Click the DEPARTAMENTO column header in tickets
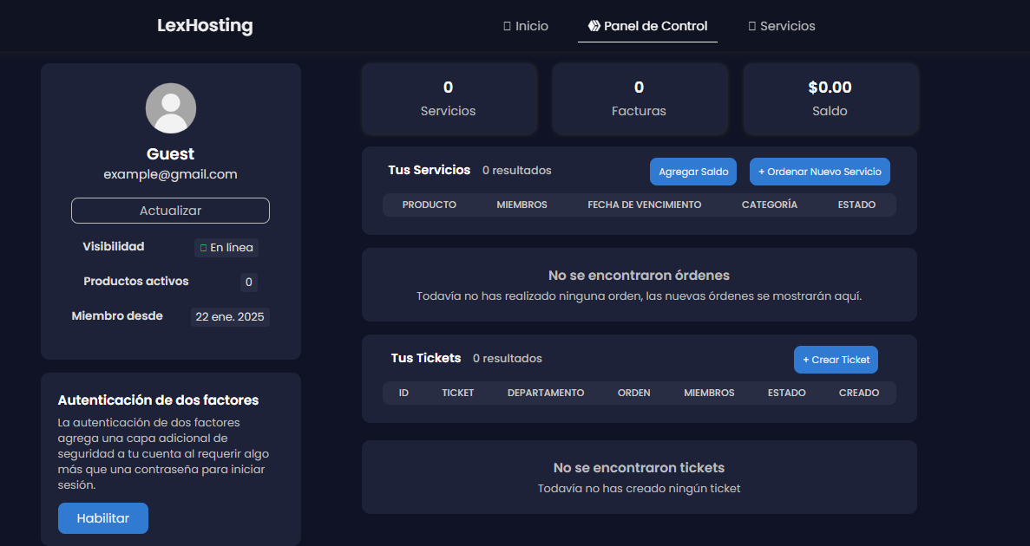This screenshot has width=1030, height=546. point(546,393)
